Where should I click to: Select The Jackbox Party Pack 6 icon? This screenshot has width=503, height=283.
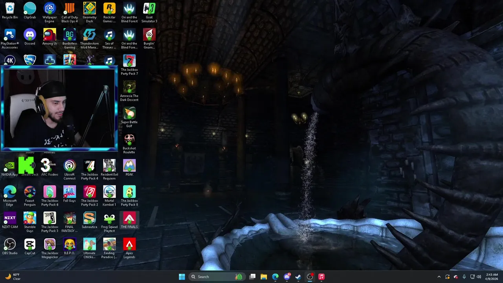(50, 196)
